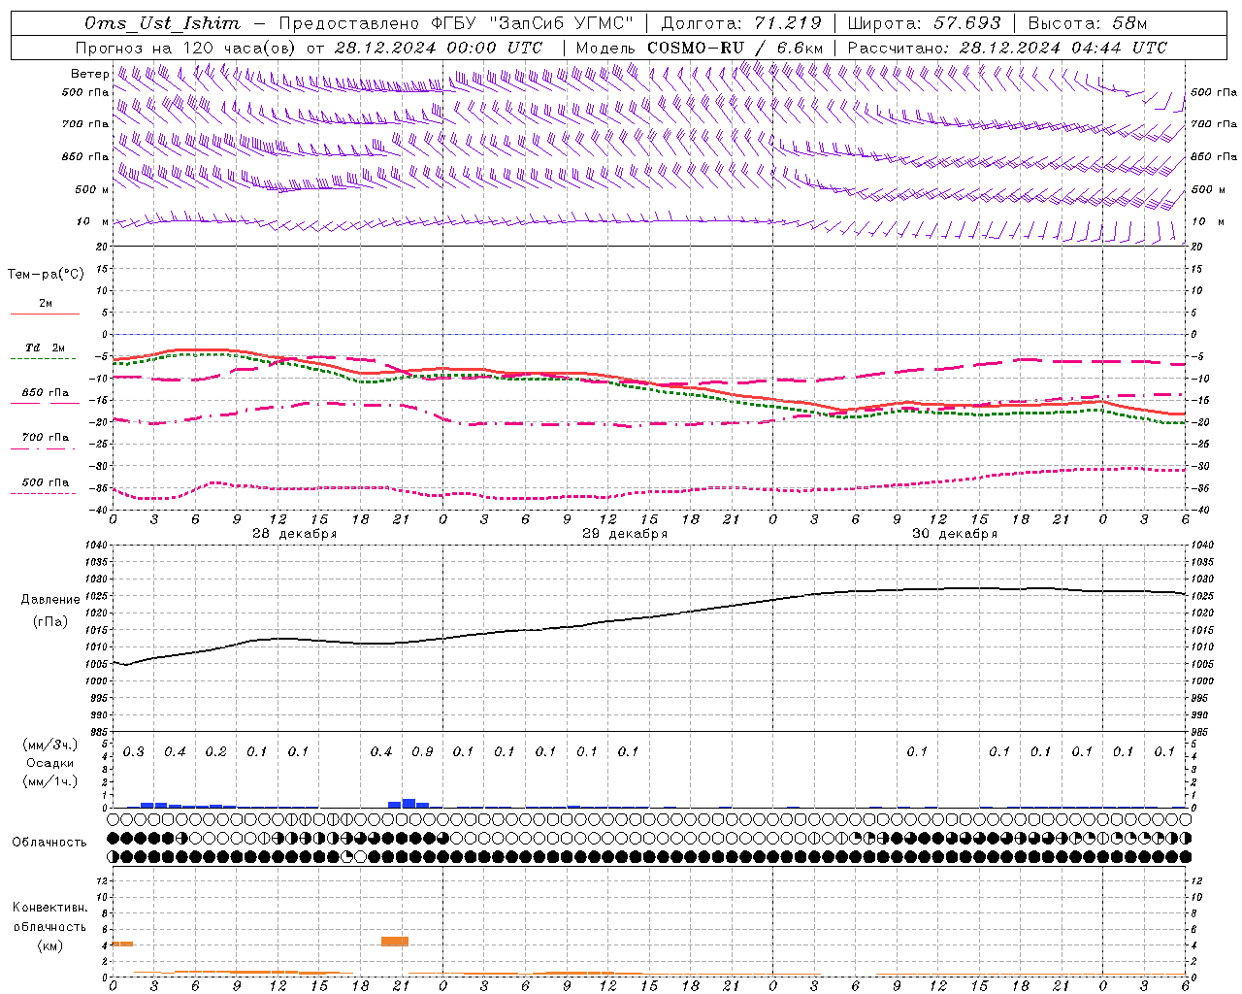Click the 29 декабря date label
Image resolution: width=1242 pixels, height=994 pixels.
tap(624, 534)
